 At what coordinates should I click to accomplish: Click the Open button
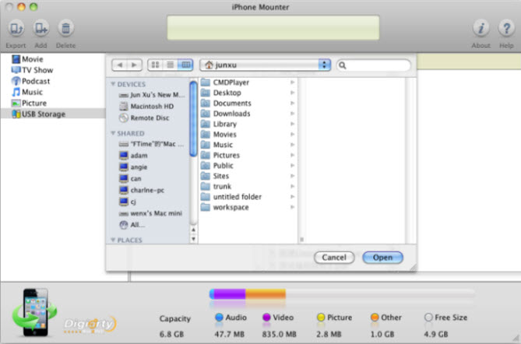click(x=383, y=258)
